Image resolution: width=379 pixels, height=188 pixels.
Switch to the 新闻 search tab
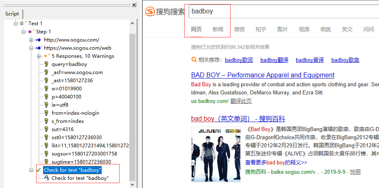pyautogui.click(x=218, y=30)
